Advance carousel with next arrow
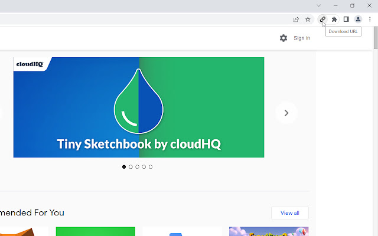Screen dimensions: 378x236 tap(286, 113)
